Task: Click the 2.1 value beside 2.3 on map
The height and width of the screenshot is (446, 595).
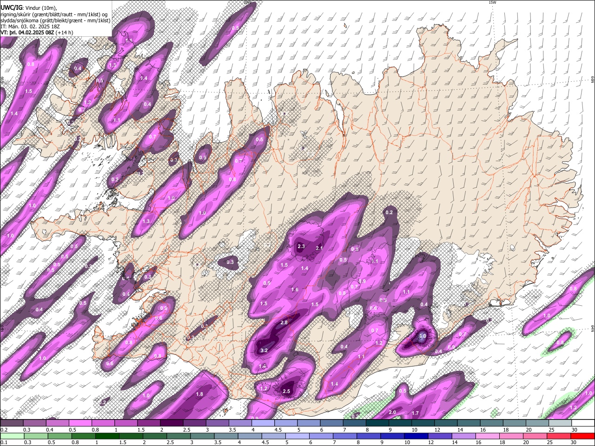Action: [x=319, y=249]
